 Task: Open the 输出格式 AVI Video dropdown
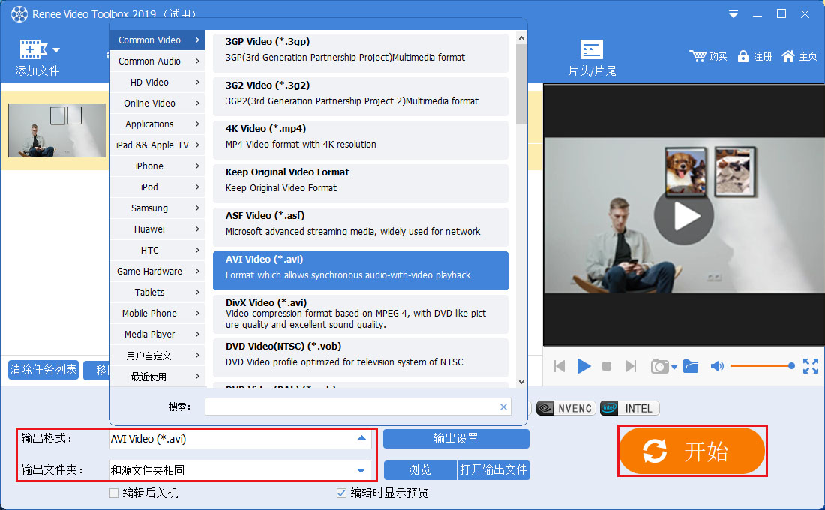[240, 439]
